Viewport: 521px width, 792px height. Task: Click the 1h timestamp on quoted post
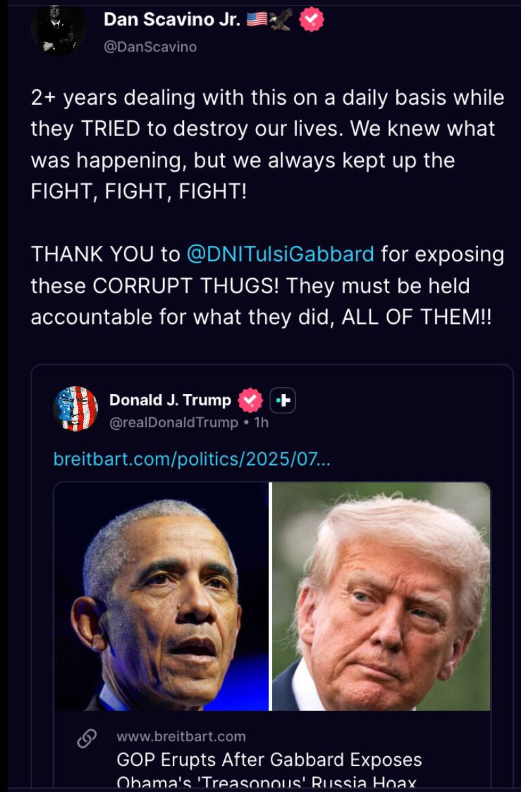pyautogui.click(x=262, y=423)
